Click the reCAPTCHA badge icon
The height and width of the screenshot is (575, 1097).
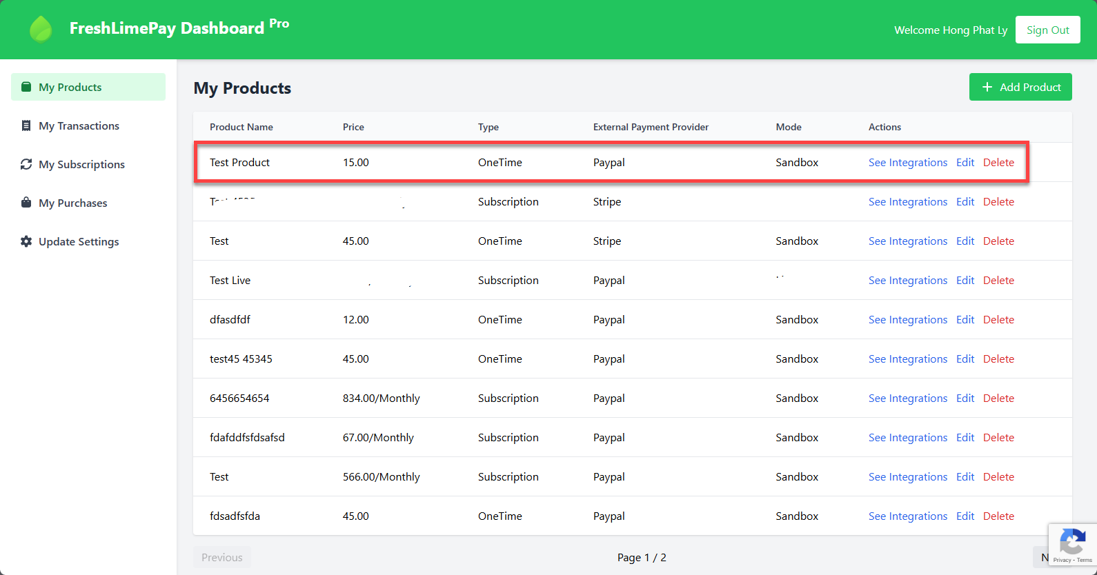click(x=1072, y=541)
